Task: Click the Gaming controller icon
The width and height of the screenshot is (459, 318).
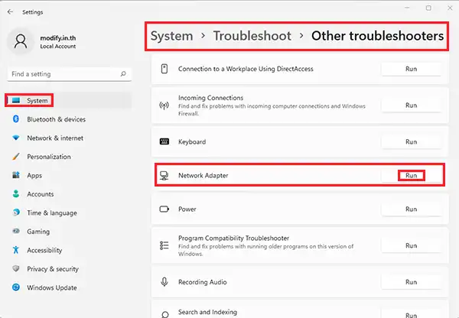Action: coord(16,231)
